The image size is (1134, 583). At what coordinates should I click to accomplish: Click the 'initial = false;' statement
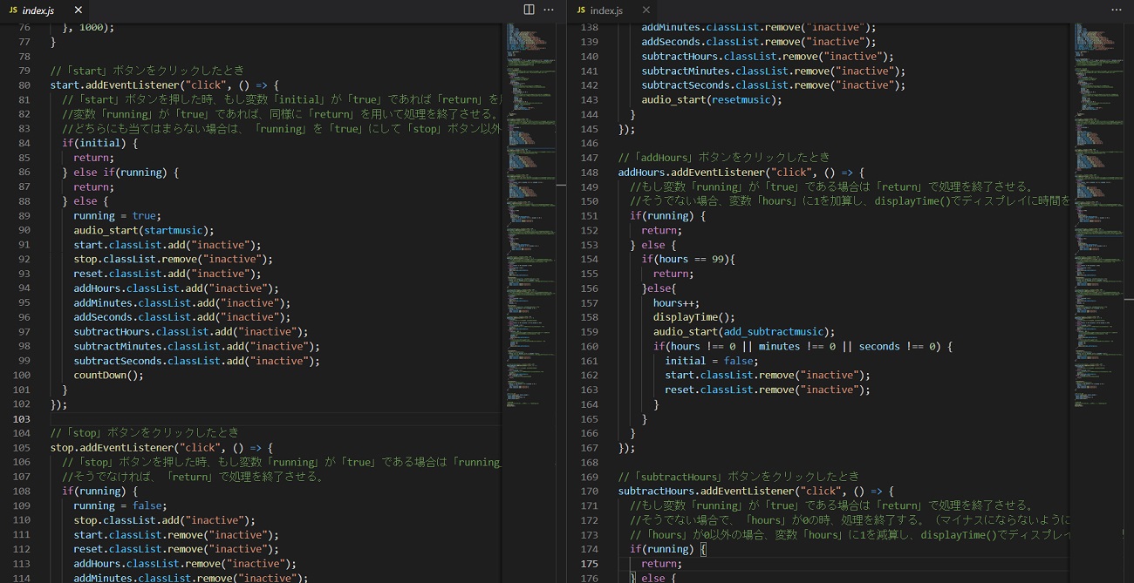coord(711,361)
